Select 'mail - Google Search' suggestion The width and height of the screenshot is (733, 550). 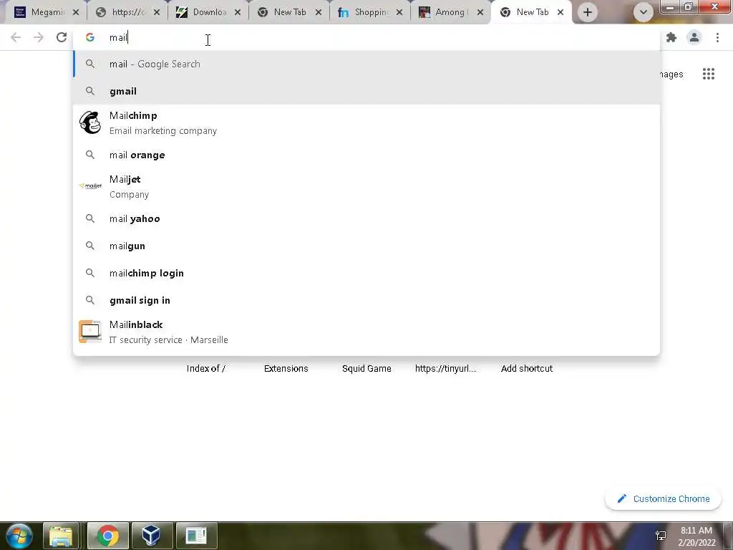pyautogui.click(x=366, y=64)
